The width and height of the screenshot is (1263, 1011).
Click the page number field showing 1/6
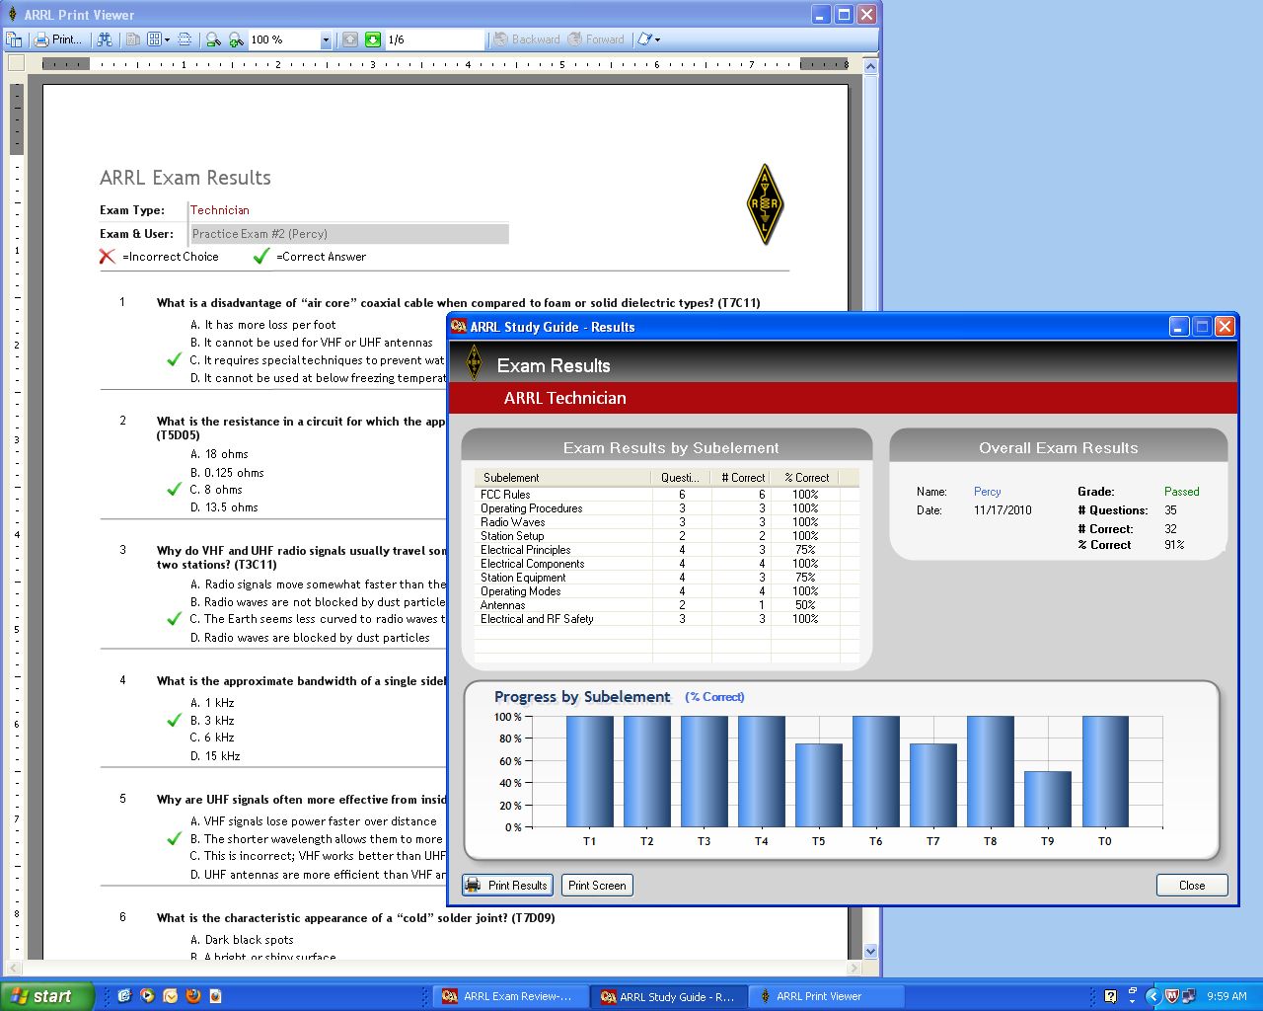[x=434, y=39]
